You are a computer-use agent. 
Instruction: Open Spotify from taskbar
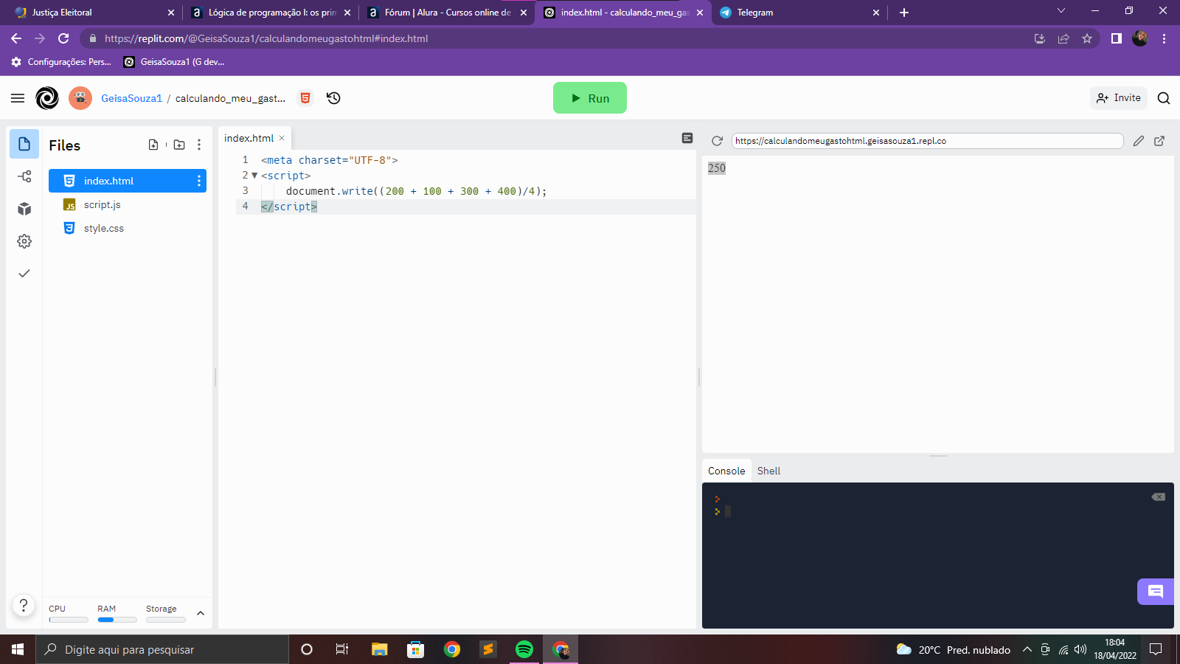coord(524,649)
